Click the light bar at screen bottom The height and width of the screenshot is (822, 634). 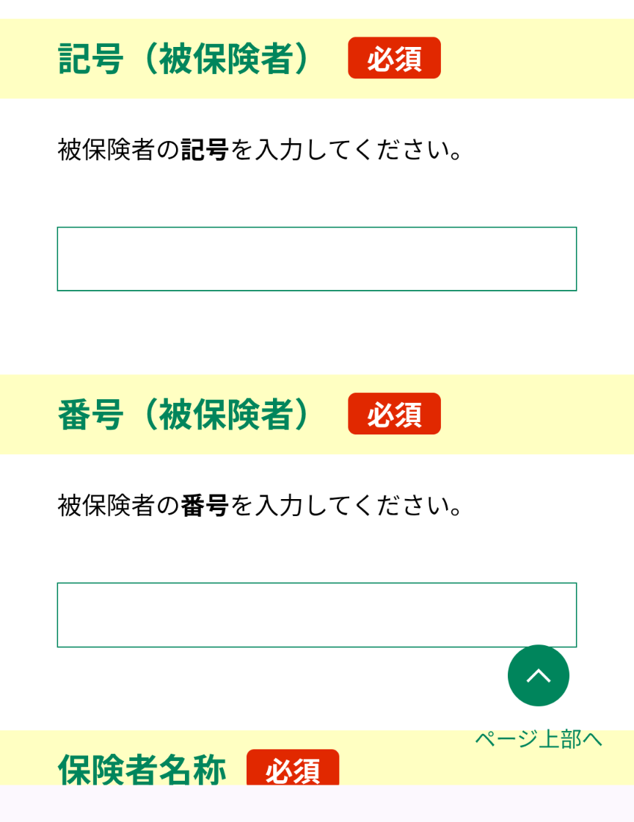click(x=317, y=804)
